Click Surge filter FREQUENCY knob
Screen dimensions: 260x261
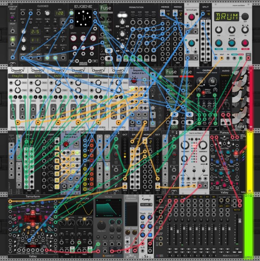101,225
